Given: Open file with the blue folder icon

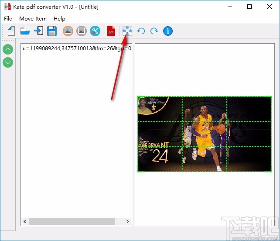Looking at the screenshot, I should [x=25, y=31].
